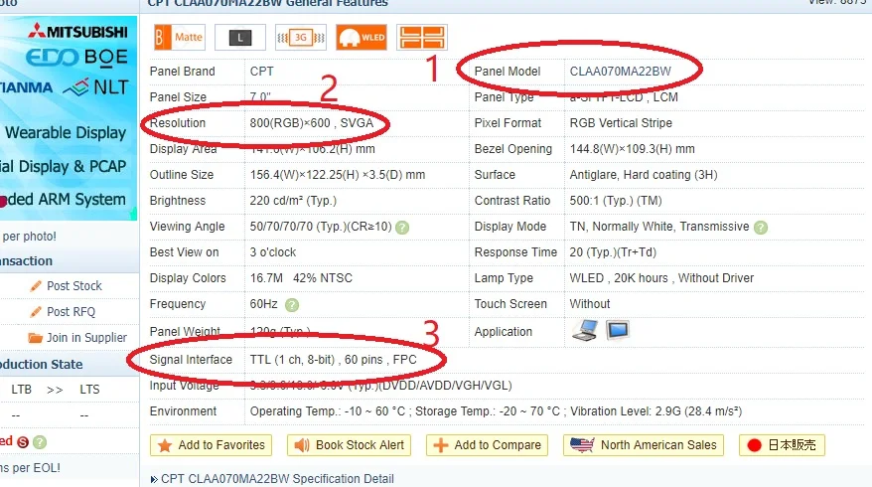Screen dimensions: 872x487
Task: Click outline size value 156.4(W)×122.25(H)
Action: pyautogui.click(x=338, y=175)
